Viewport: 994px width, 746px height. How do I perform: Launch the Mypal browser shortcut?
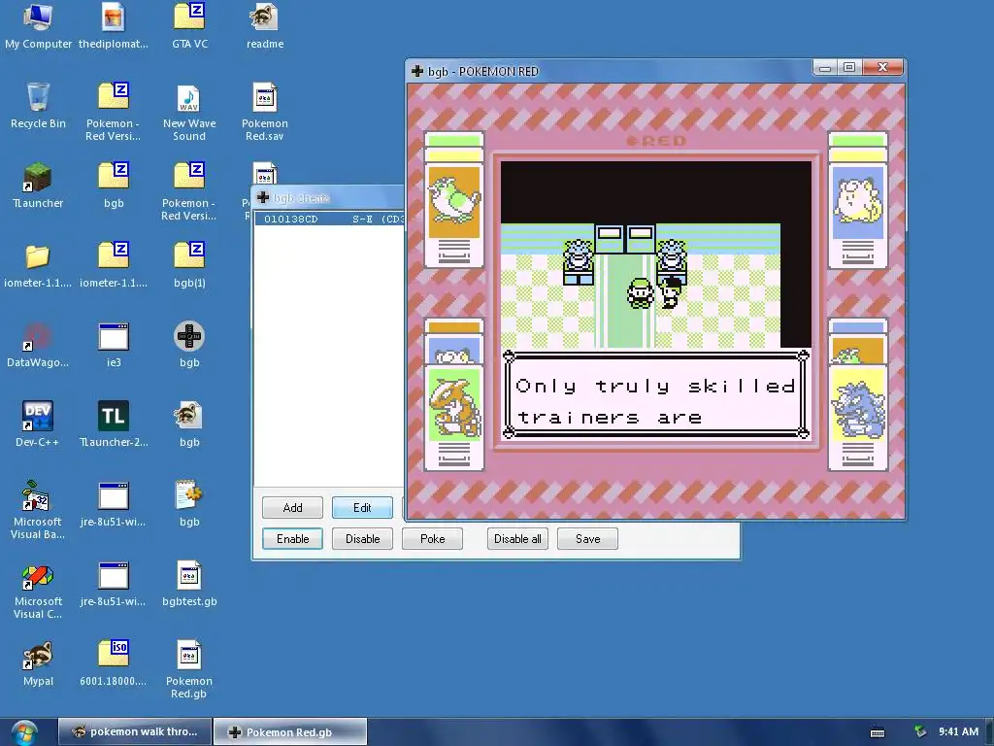(x=38, y=663)
